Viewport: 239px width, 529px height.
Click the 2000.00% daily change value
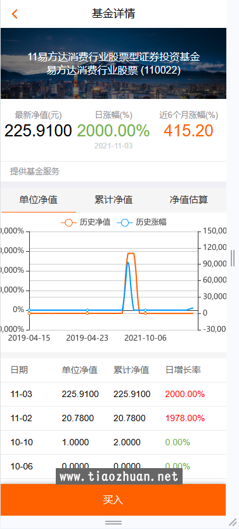113,131
